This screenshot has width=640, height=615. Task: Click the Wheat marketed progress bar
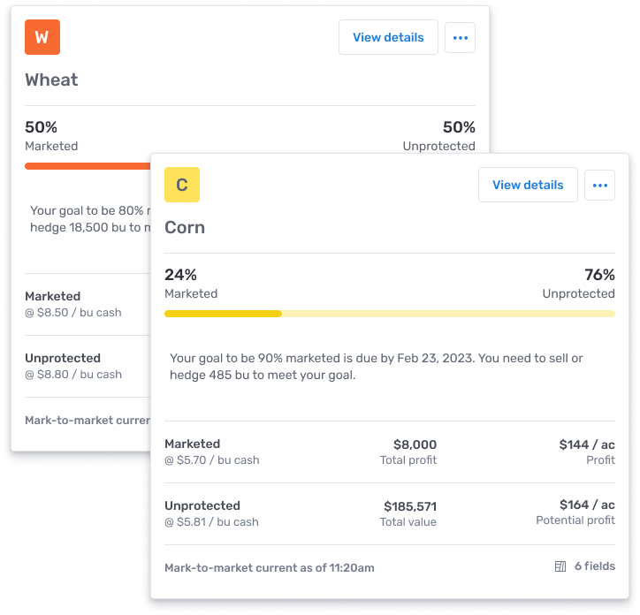click(88, 166)
